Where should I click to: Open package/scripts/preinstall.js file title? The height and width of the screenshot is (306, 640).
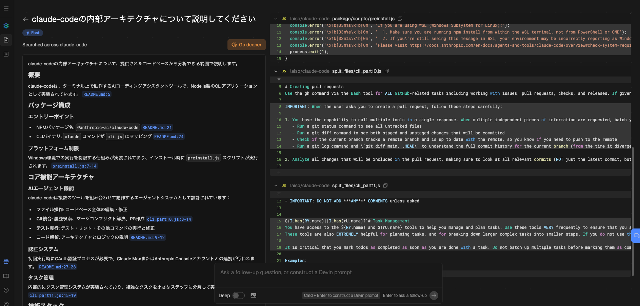(363, 19)
